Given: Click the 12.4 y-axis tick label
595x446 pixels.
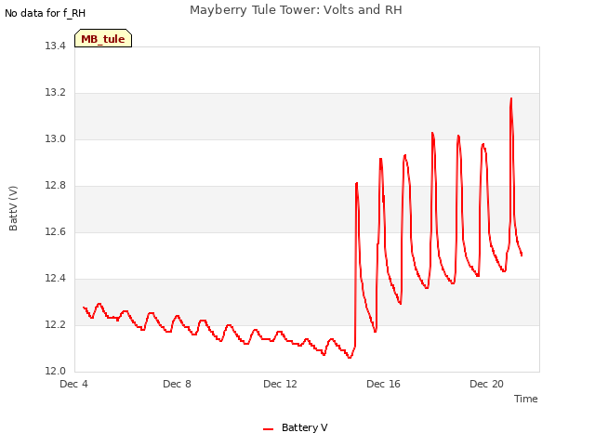Looking at the screenshot, I should click(56, 279).
